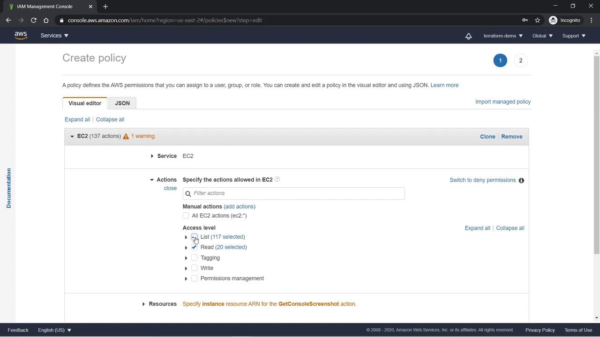
Task: Check the Tagging access level box
Action: tap(195, 257)
